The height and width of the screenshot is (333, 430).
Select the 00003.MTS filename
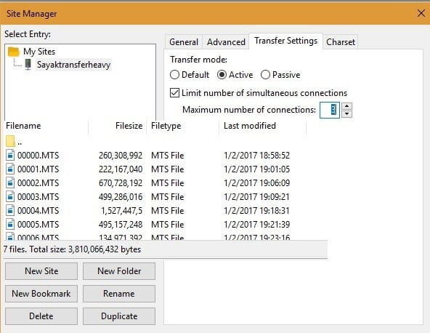[x=38, y=197]
